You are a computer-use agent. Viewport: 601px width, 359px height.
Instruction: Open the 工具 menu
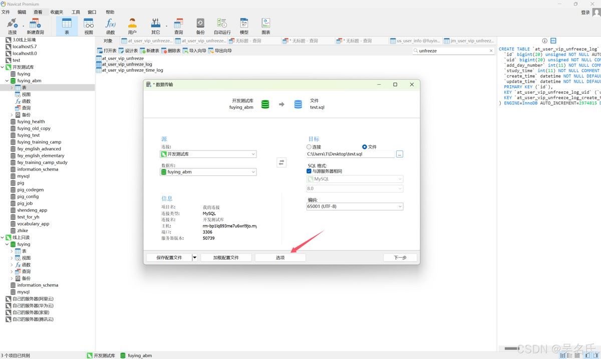click(76, 12)
